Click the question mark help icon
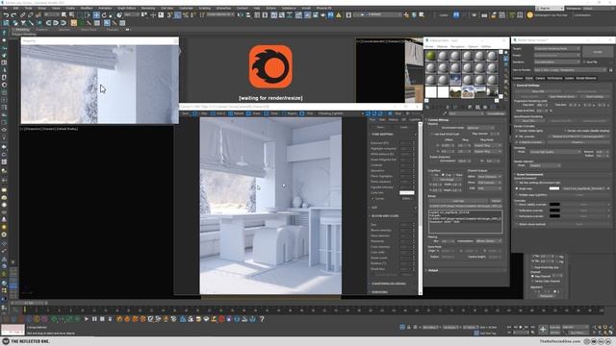Image resolution: width=616 pixels, height=346 pixels. coord(262,319)
